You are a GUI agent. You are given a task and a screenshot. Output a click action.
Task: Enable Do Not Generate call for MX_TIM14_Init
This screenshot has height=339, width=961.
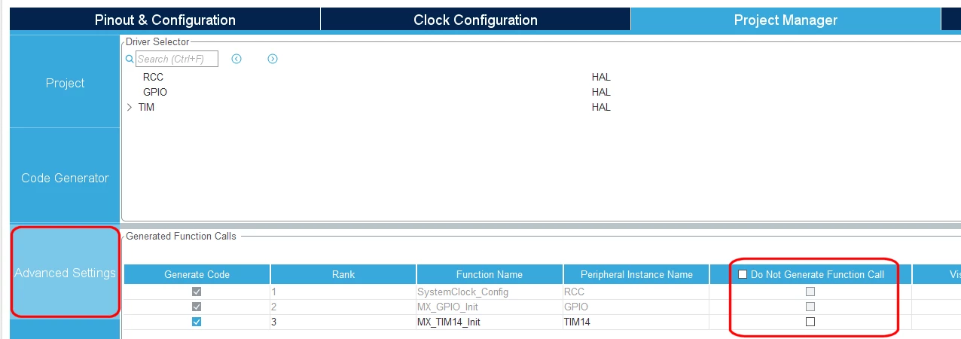[x=810, y=322]
